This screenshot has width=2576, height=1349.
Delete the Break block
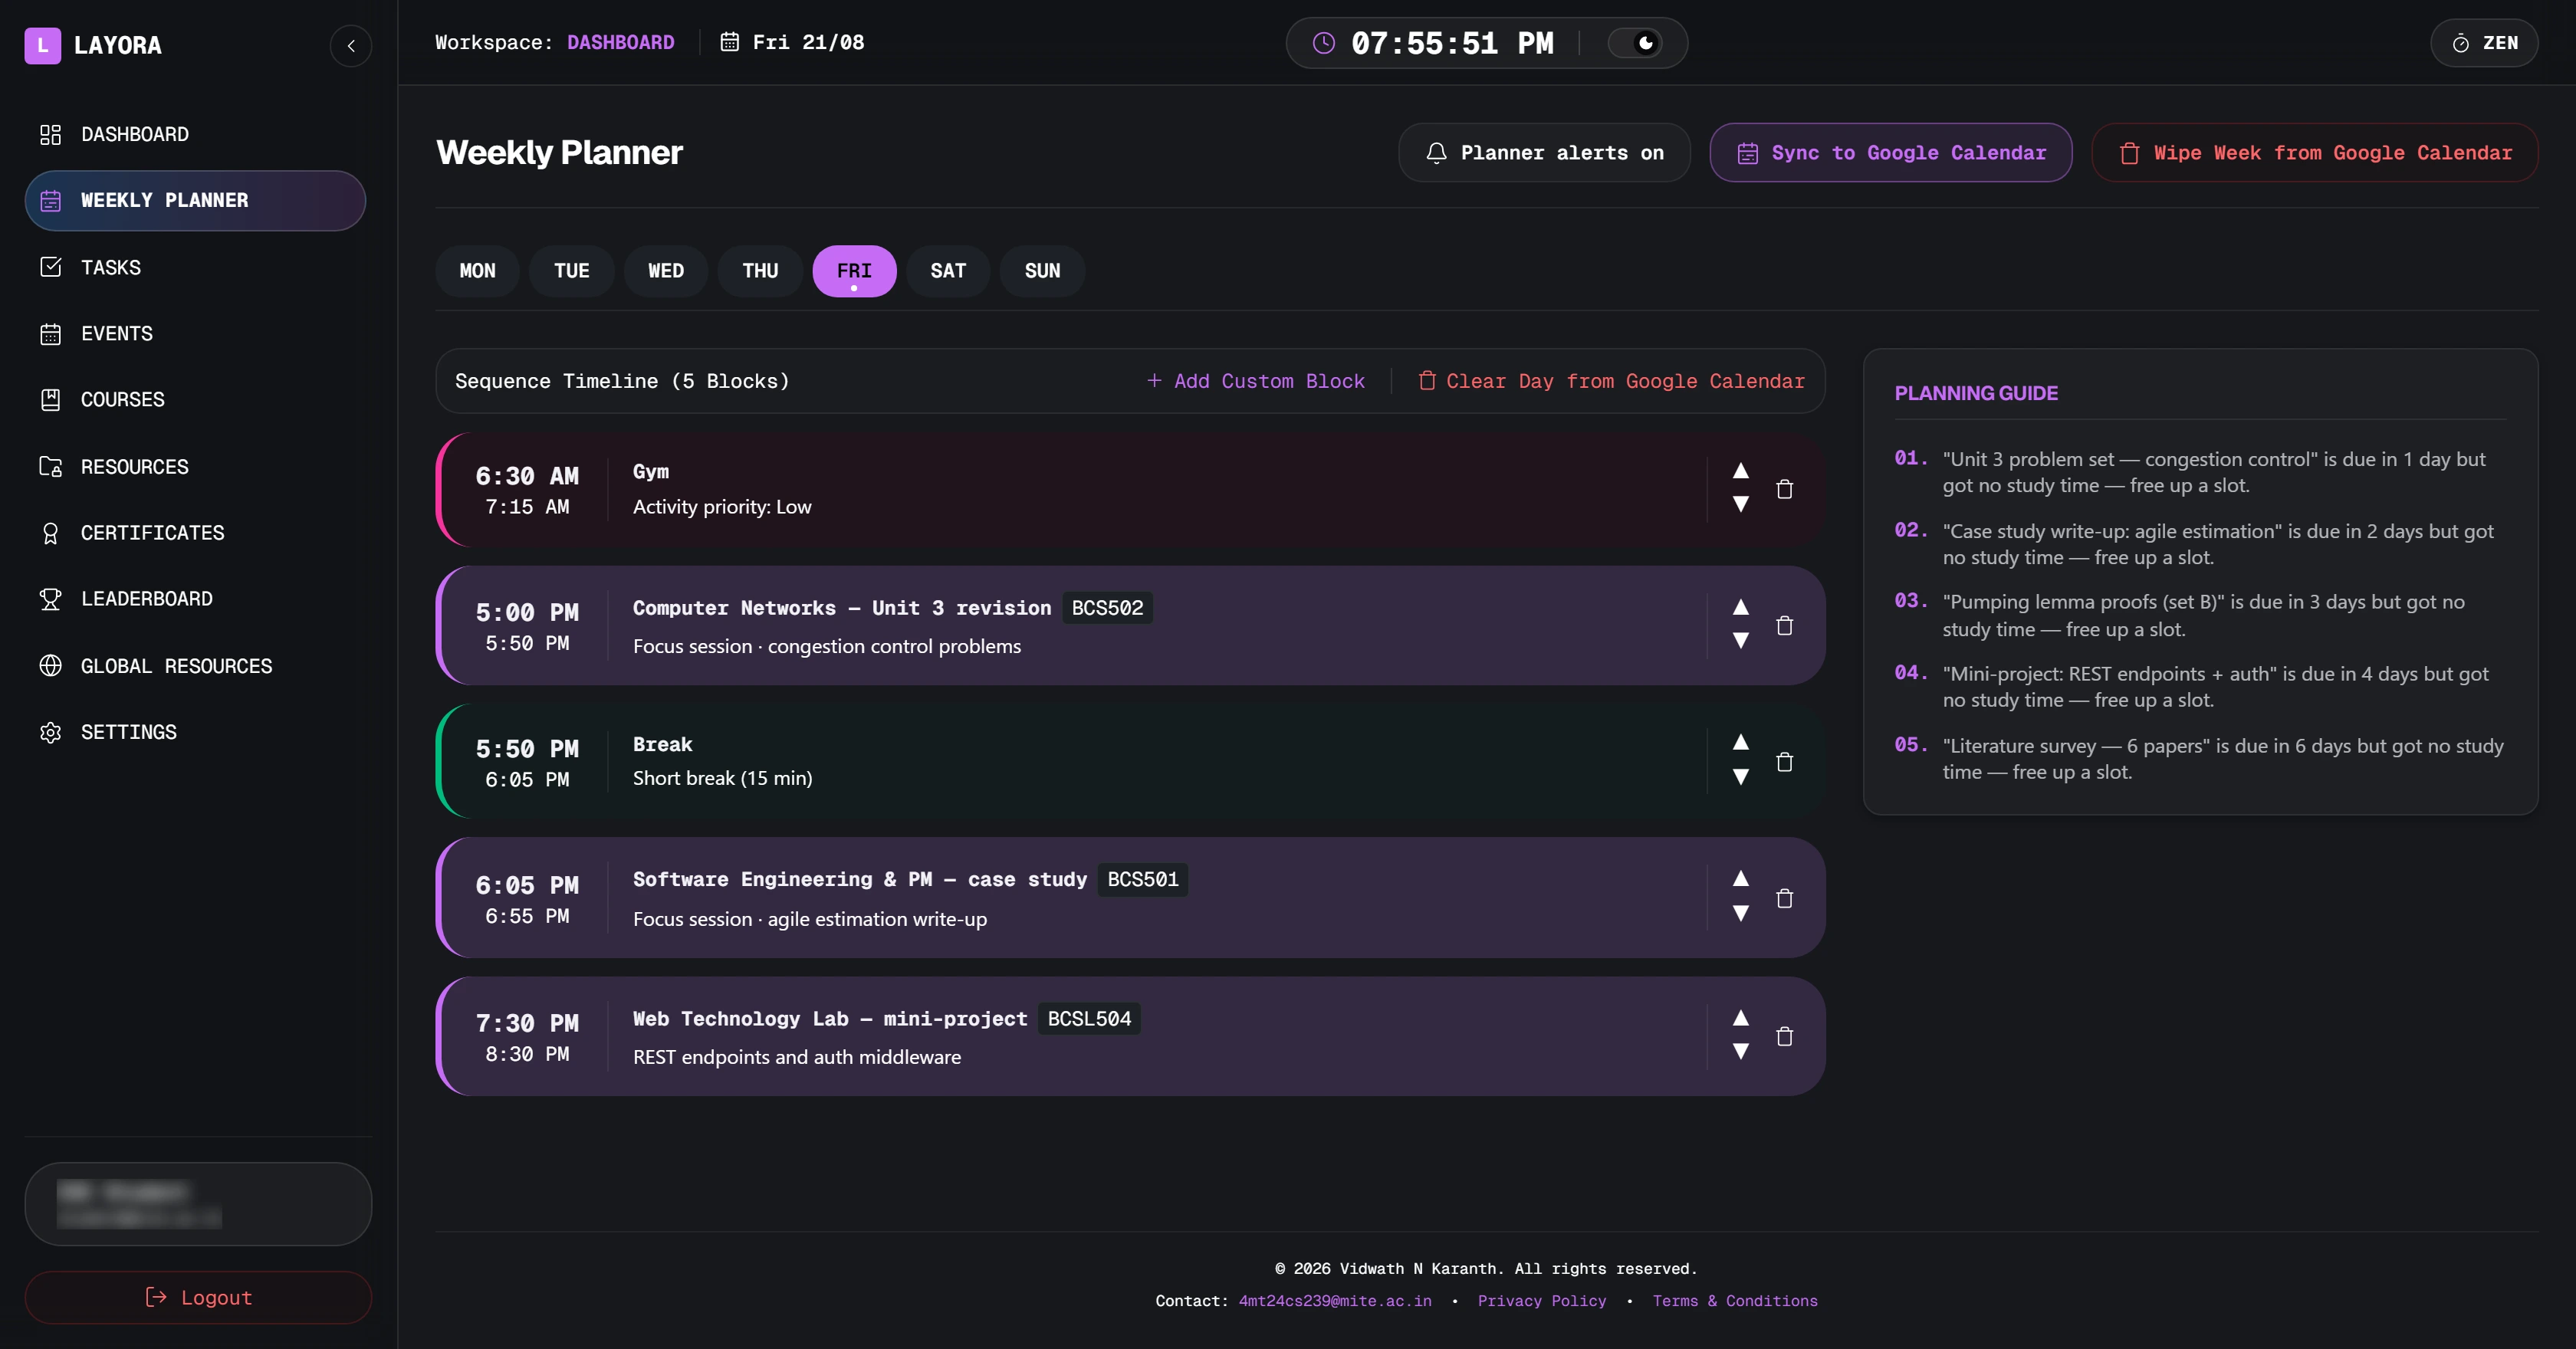click(x=1784, y=762)
